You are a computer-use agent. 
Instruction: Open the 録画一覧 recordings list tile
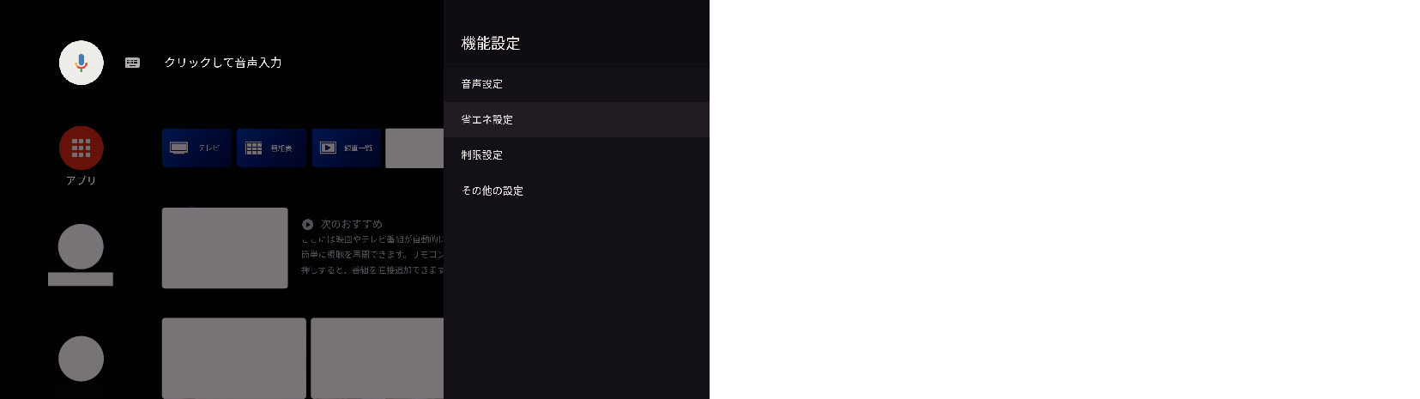tap(347, 148)
